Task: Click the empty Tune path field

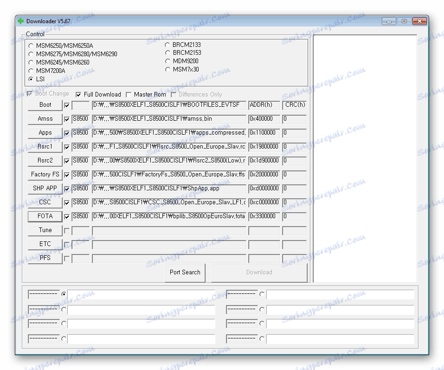Action: click(x=169, y=230)
